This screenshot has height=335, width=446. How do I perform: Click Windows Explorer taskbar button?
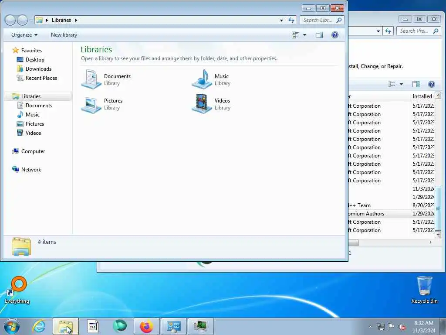click(65, 326)
